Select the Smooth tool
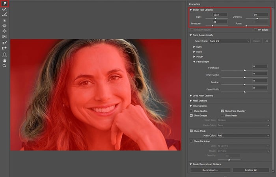 (4, 15)
